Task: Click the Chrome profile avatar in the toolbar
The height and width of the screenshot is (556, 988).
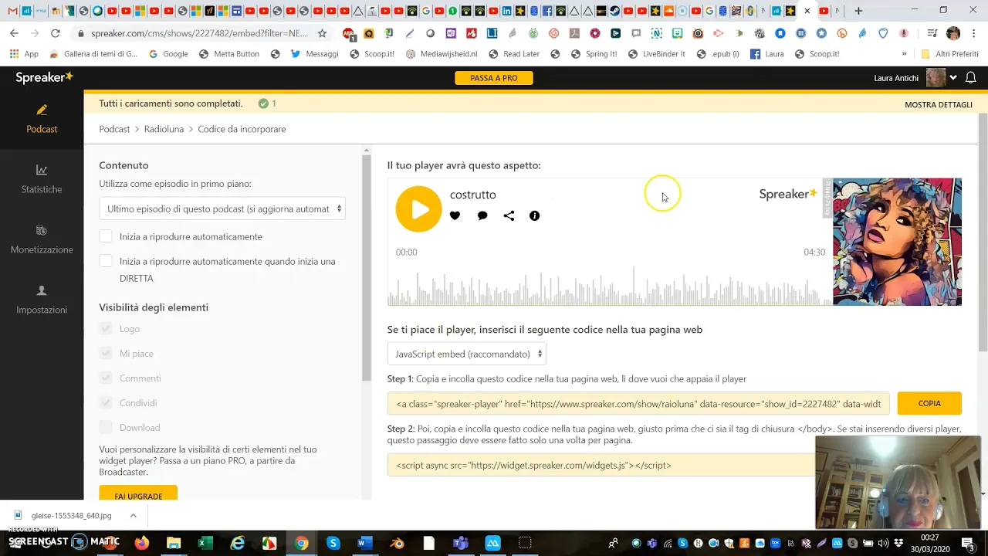Action: pos(953,33)
